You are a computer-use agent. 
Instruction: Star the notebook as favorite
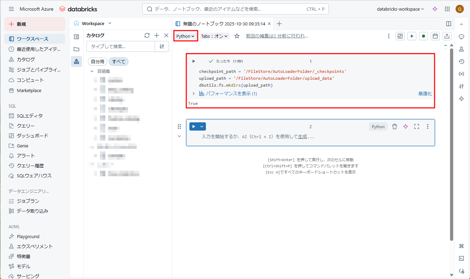[x=237, y=36]
